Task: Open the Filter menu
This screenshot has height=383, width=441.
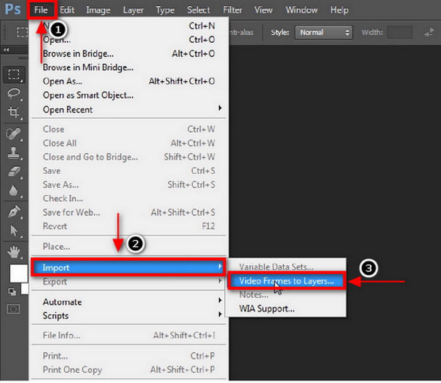Action: click(x=232, y=10)
